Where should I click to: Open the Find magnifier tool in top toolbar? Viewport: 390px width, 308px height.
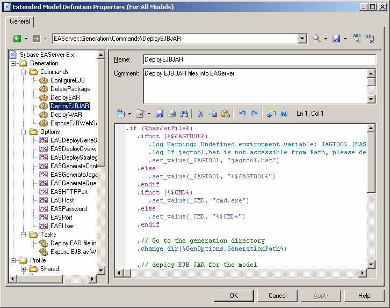316,39
